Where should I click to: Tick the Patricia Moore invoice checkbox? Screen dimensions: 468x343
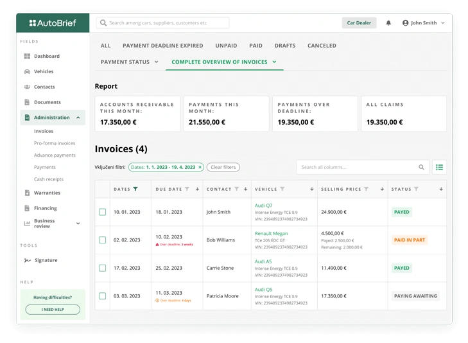pos(102,296)
